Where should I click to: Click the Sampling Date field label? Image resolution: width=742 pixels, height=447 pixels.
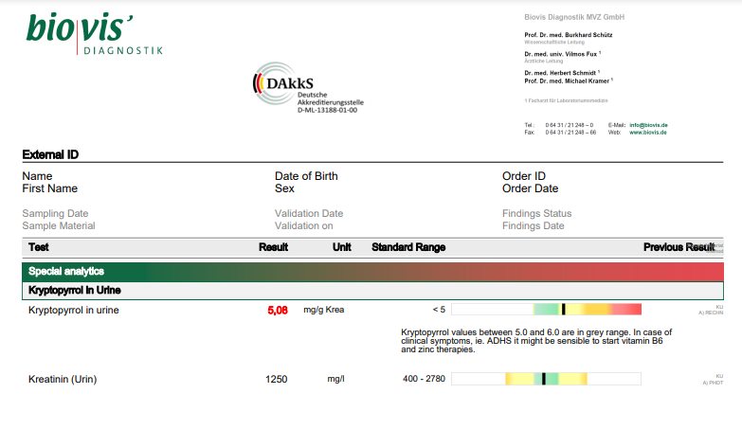55,214
